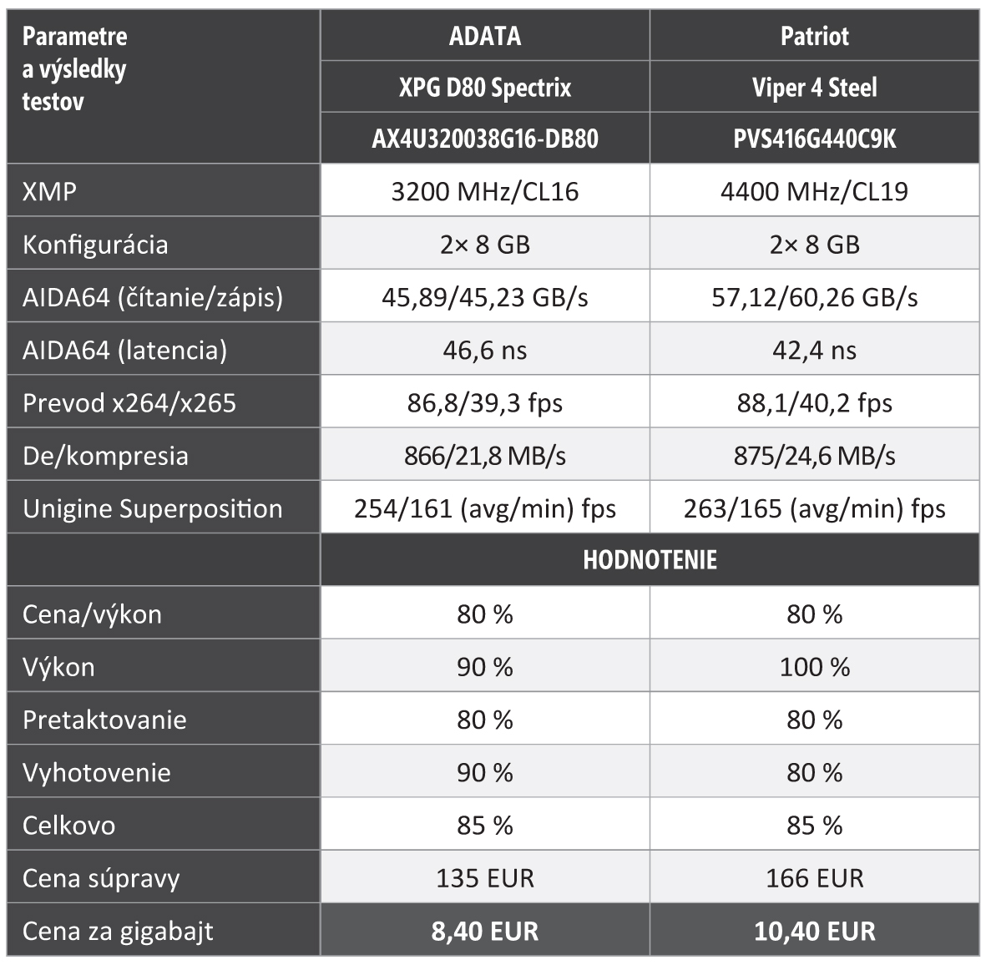Screen dimensions: 986x965
Task: Click the 10,40 EUR per gigabyte cell
Action: point(814,931)
